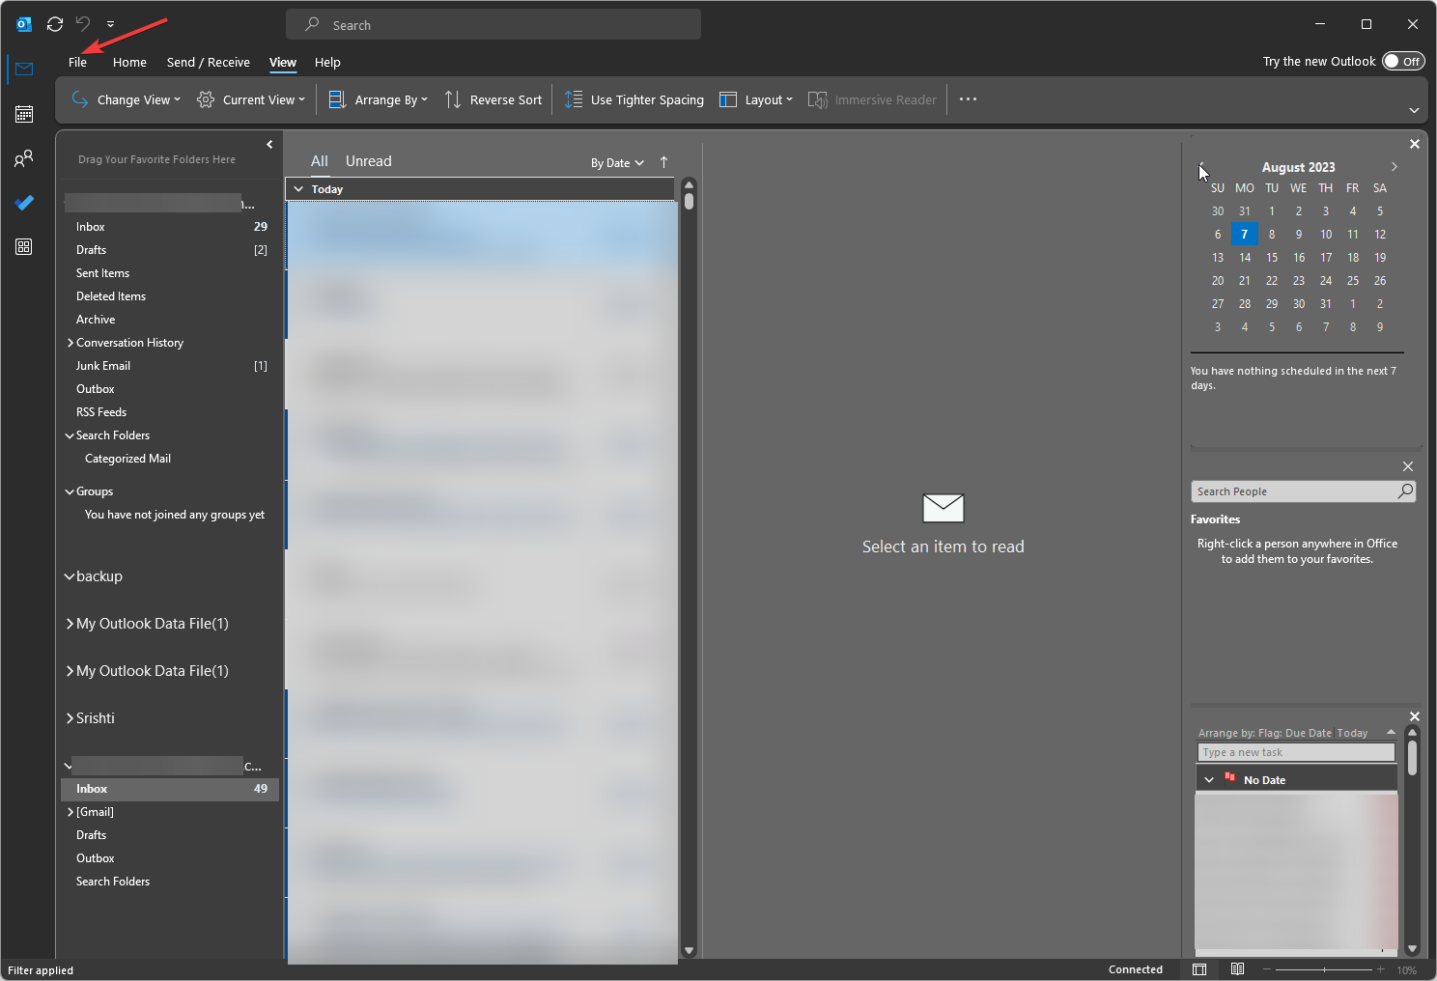The height and width of the screenshot is (981, 1437).
Task: Click the Undo icon in quick access toolbar
Action: point(83,23)
